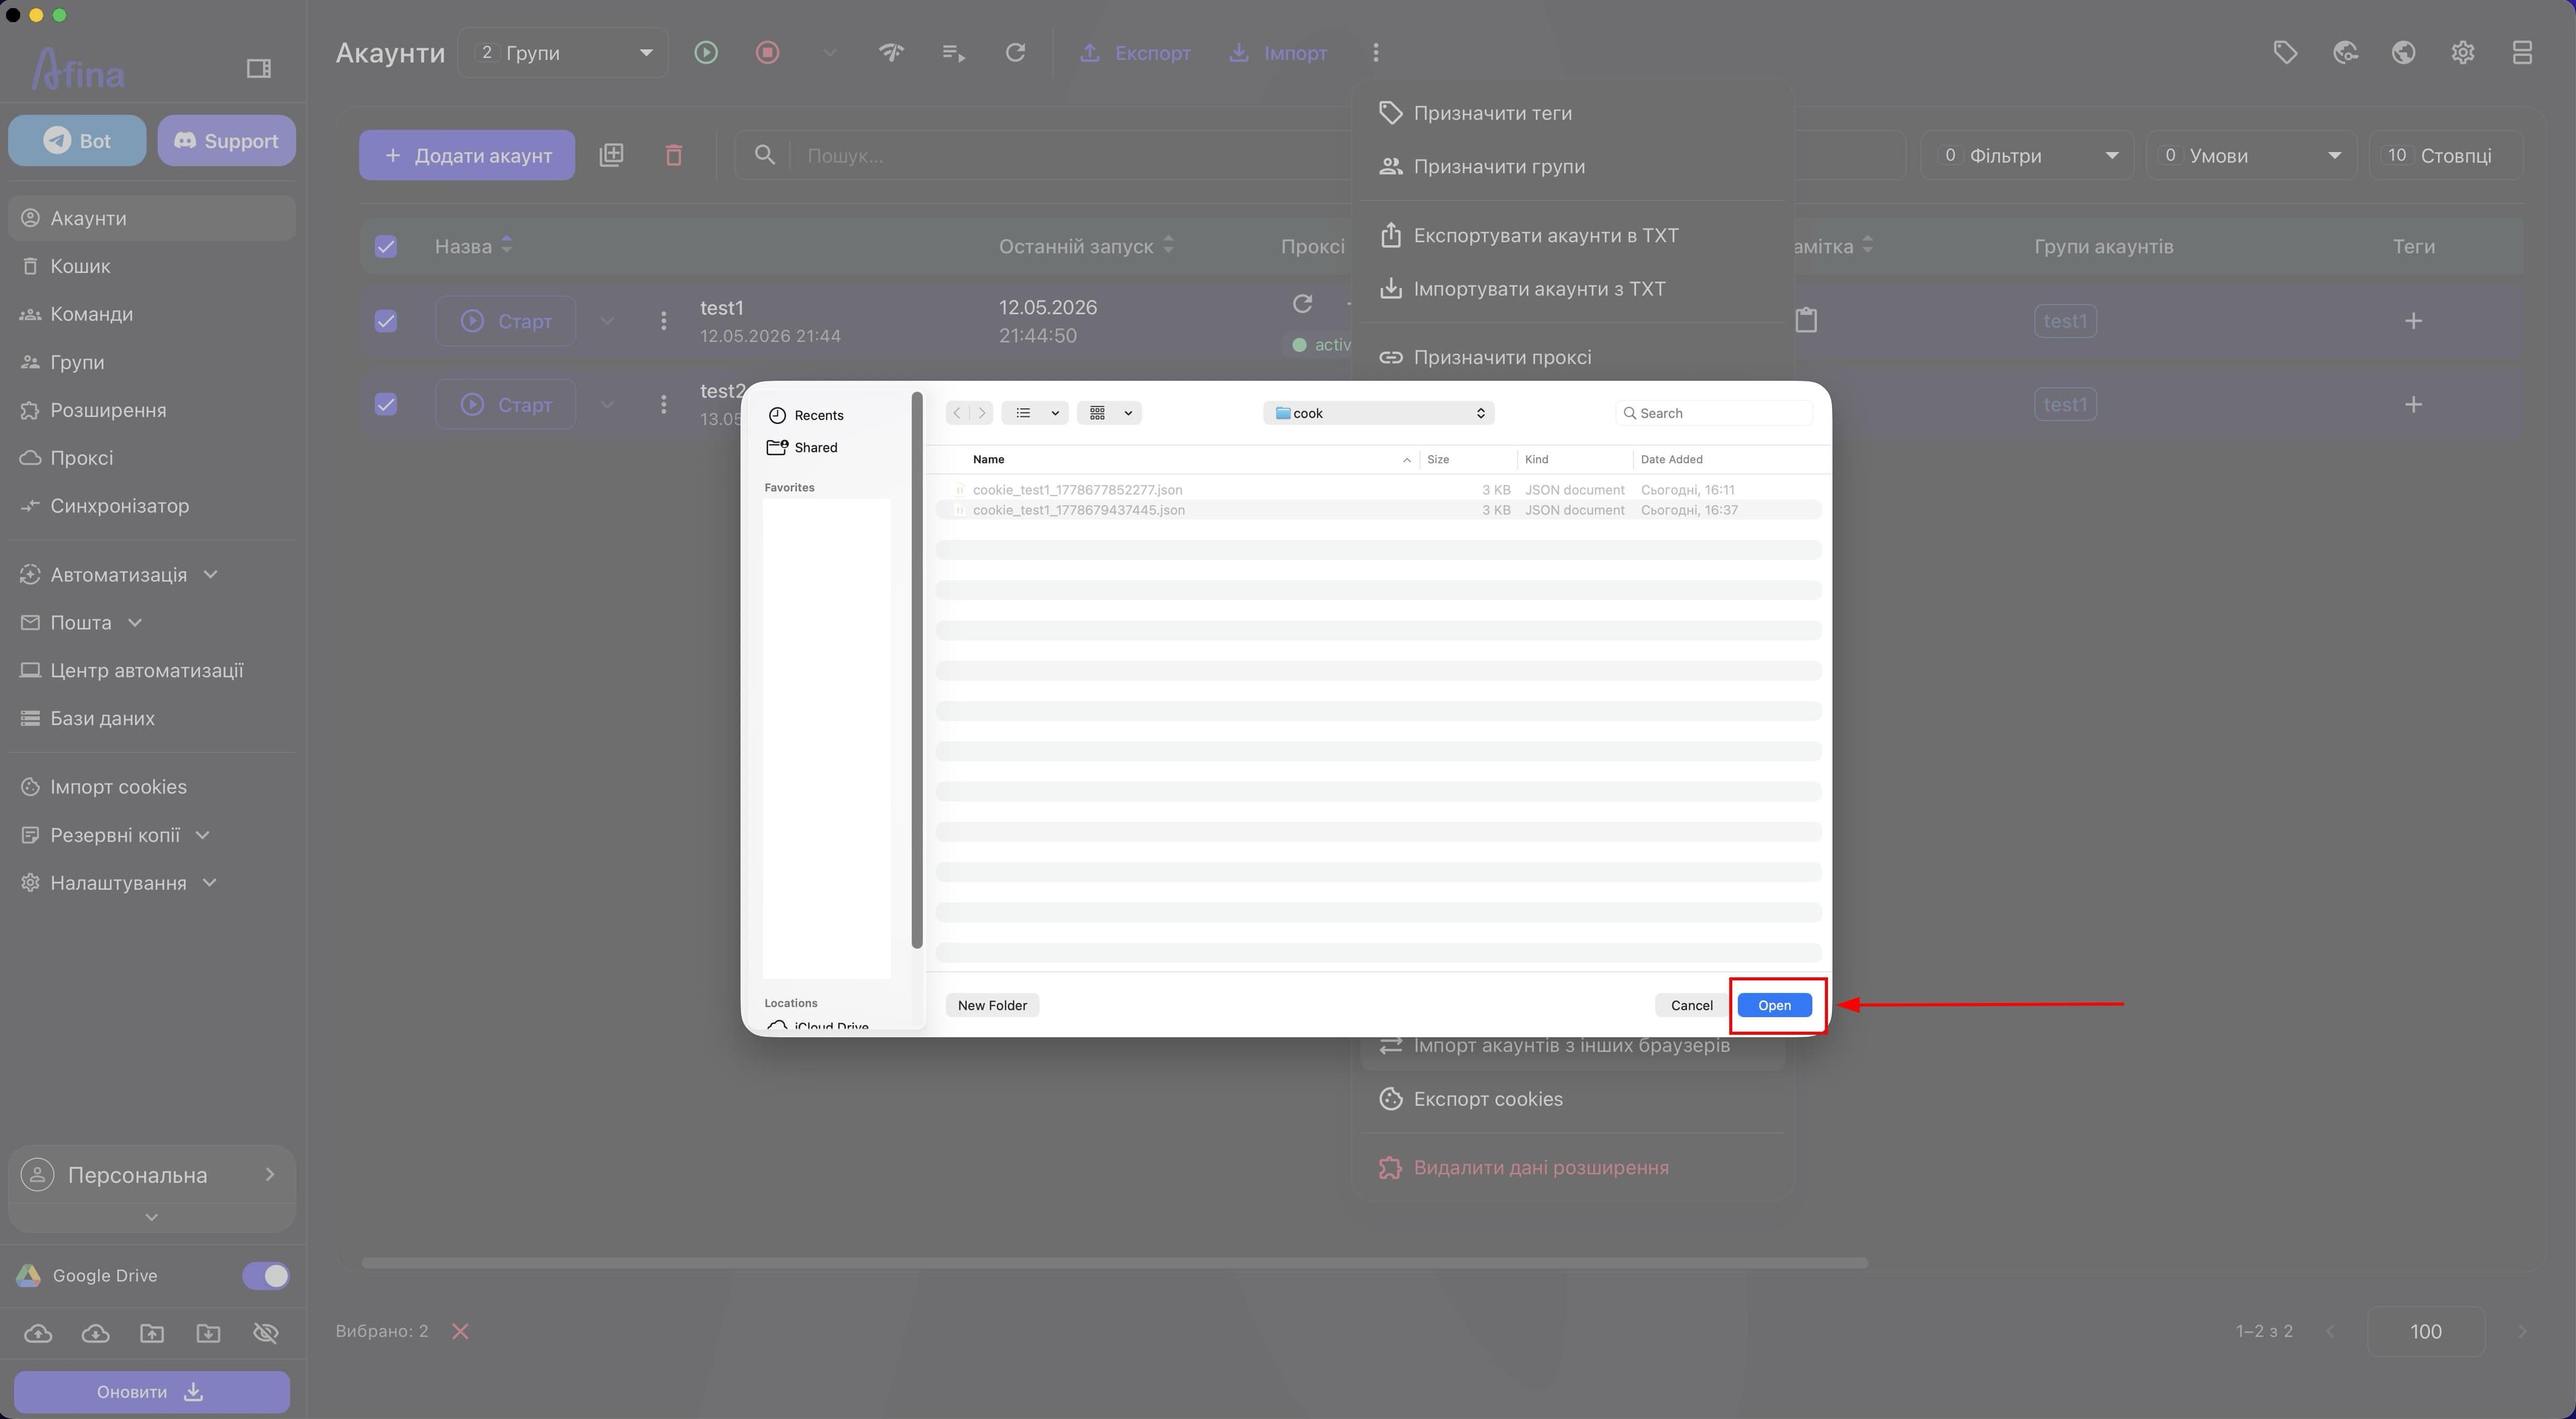The height and width of the screenshot is (1419, 2576).
Task: Open the Фільтри dropdown
Action: tap(2028, 155)
